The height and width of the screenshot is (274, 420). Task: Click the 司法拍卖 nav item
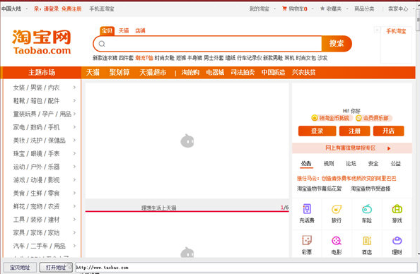pos(243,72)
